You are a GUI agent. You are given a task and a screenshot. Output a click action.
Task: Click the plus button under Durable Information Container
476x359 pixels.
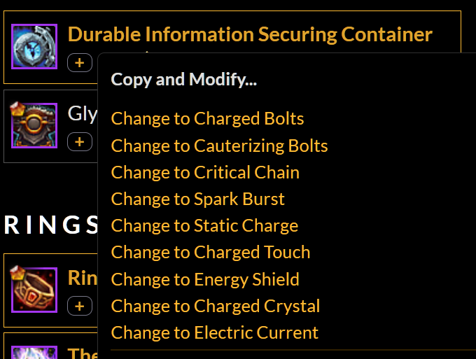click(80, 63)
